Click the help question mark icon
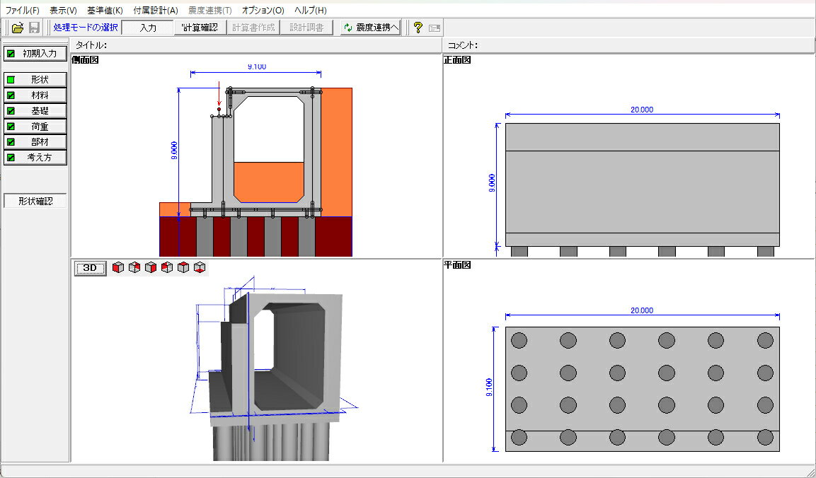The height and width of the screenshot is (478, 816). (x=418, y=28)
